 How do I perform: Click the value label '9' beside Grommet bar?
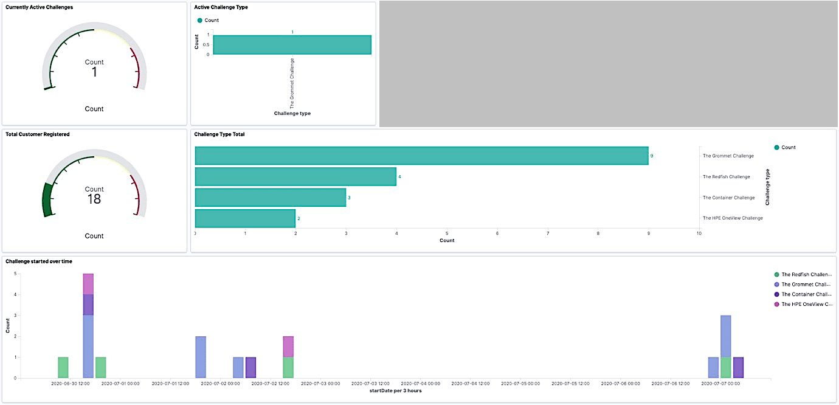(652, 156)
